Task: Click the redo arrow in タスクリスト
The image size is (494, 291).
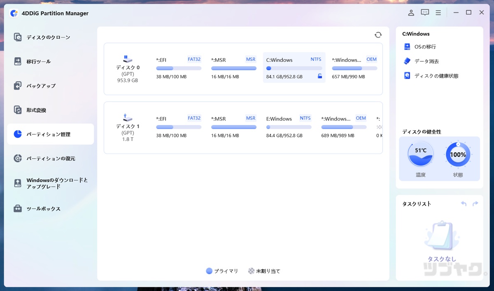Action: tap(475, 203)
